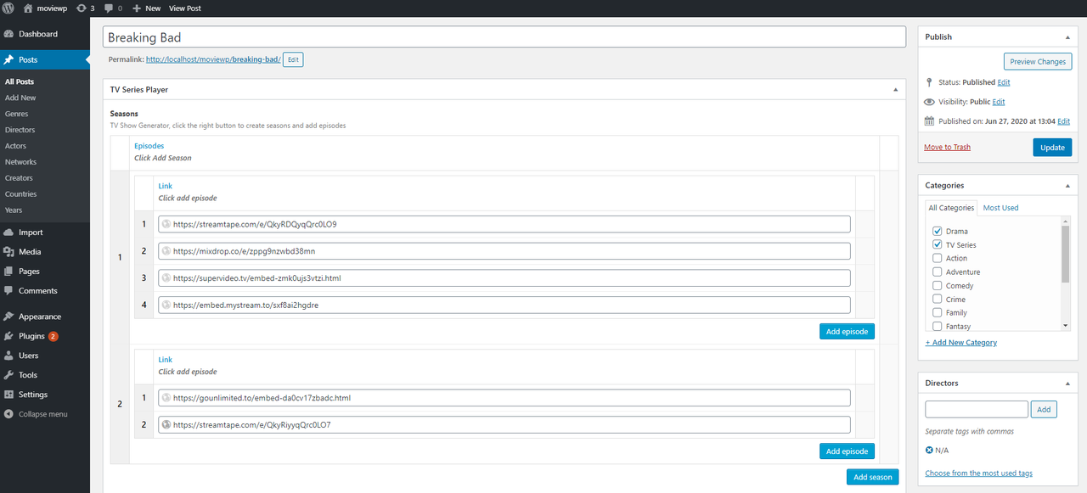Click the Update button
The image size is (1087, 493).
1052,148
